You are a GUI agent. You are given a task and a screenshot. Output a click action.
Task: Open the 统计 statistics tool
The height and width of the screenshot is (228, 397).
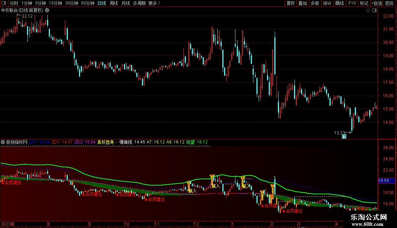[327, 3]
